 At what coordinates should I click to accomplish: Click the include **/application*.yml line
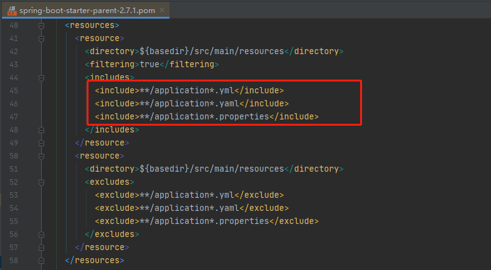point(189,91)
